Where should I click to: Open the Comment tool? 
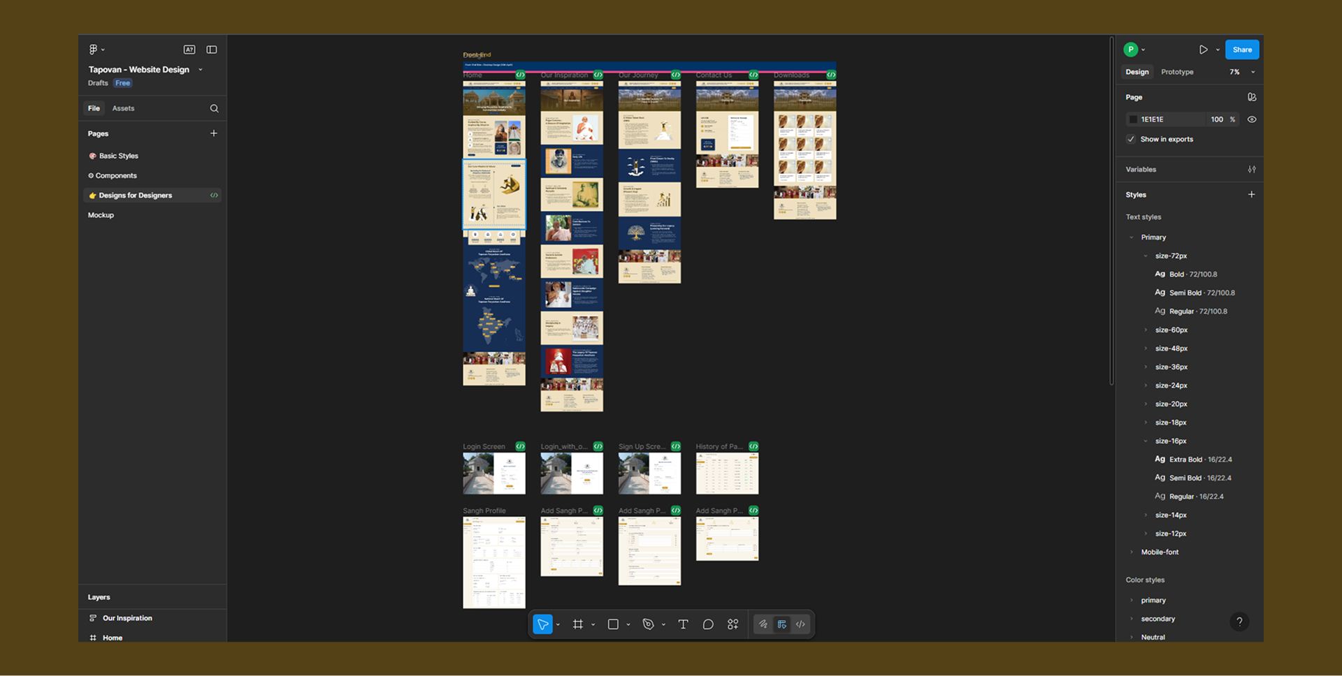pos(708,624)
